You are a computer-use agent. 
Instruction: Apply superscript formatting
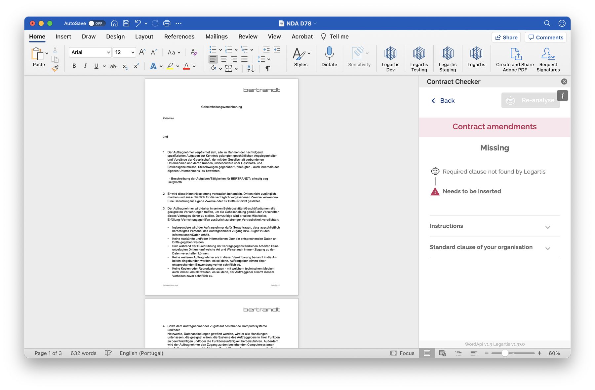pos(136,66)
